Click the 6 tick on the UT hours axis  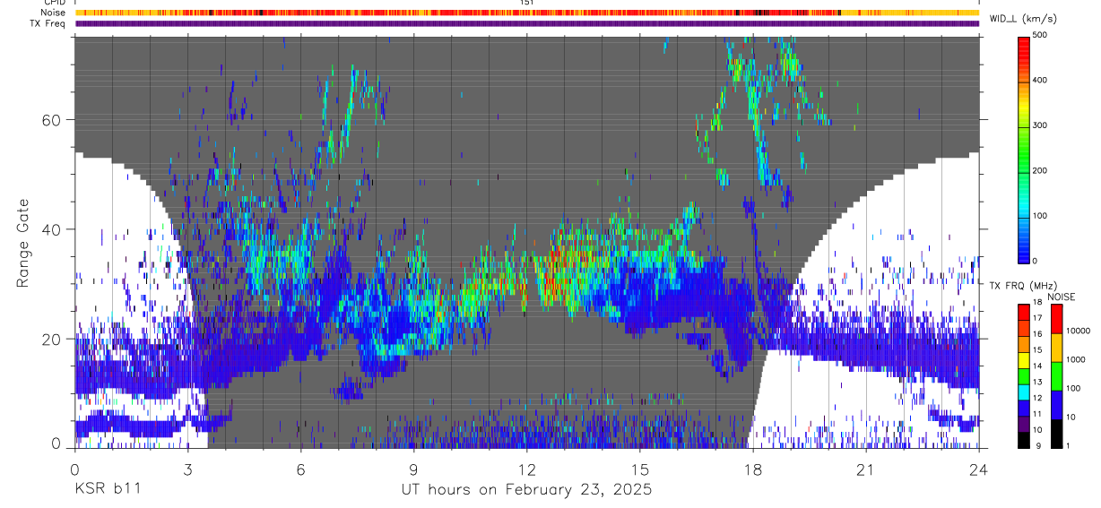click(301, 469)
